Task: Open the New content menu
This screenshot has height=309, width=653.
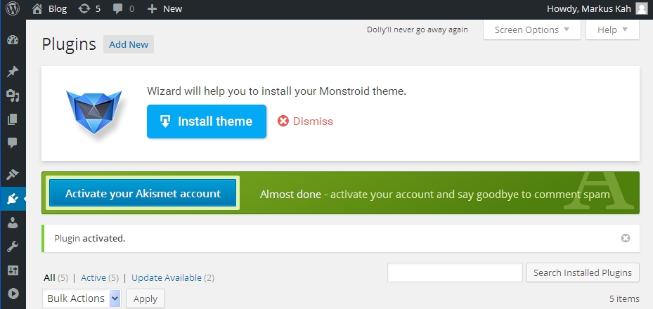Action: [165, 8]
